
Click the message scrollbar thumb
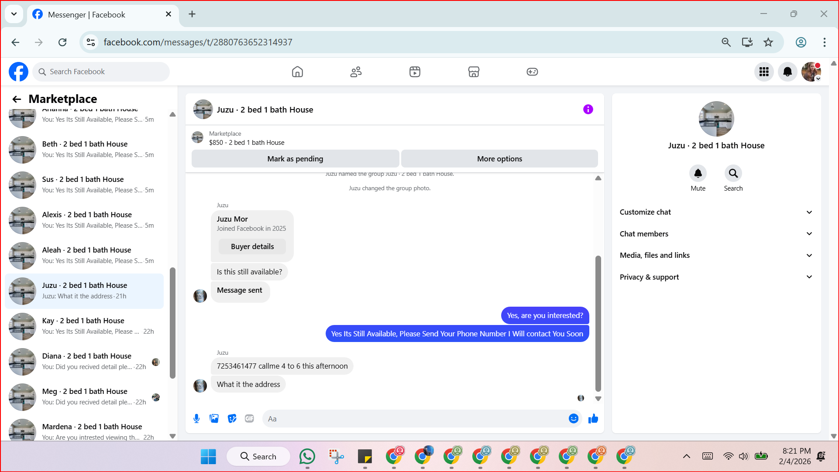(598, 323)
